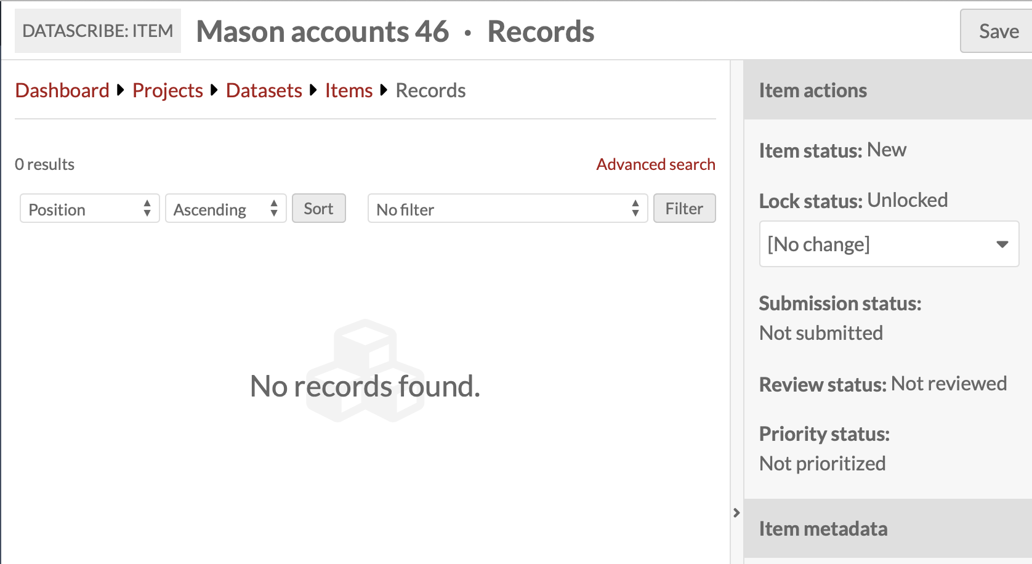Expand the Item metadata section

point(823,528)
